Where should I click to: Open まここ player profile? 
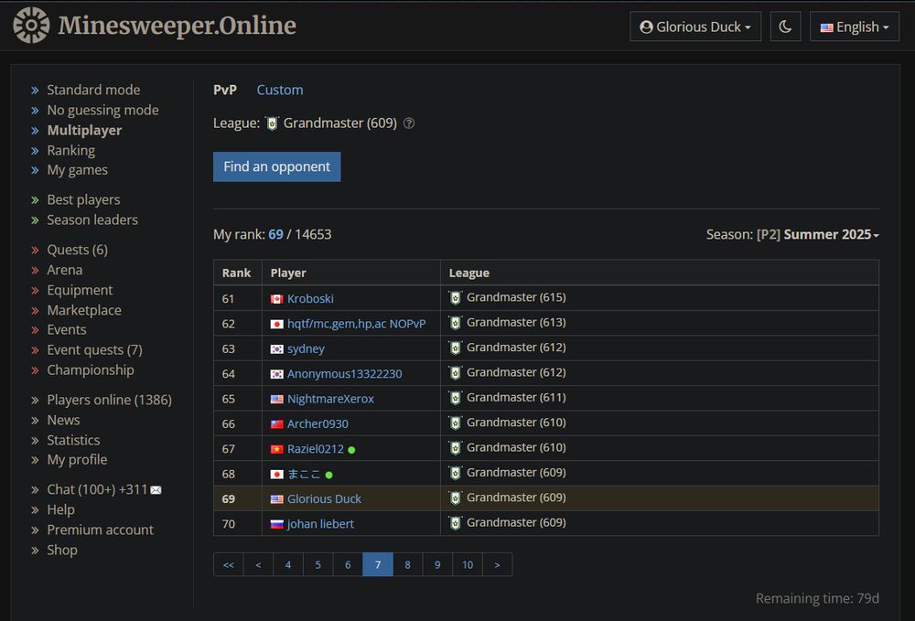[304, 474]
